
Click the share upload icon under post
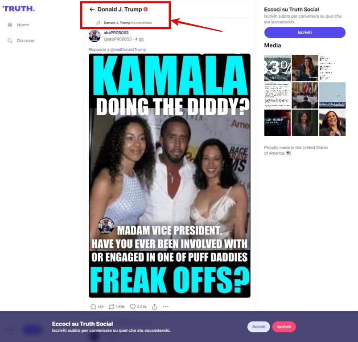(x=155, y=307)
